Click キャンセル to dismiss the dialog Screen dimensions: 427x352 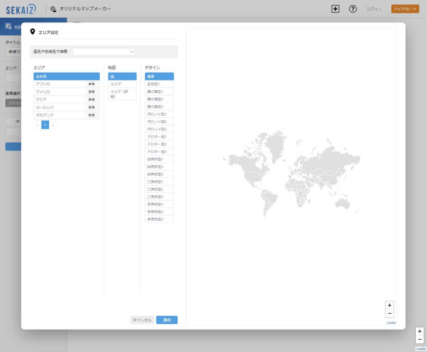click(142, 320)
